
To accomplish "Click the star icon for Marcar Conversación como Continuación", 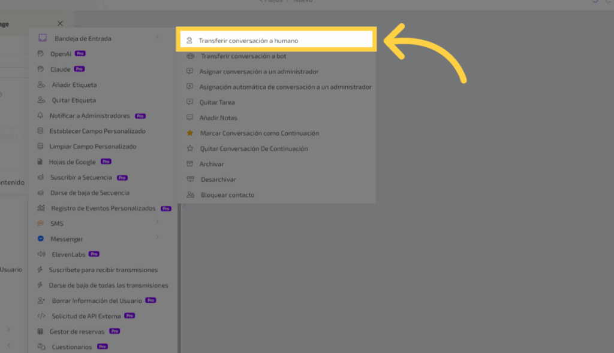I will click(x=190, y=133).
